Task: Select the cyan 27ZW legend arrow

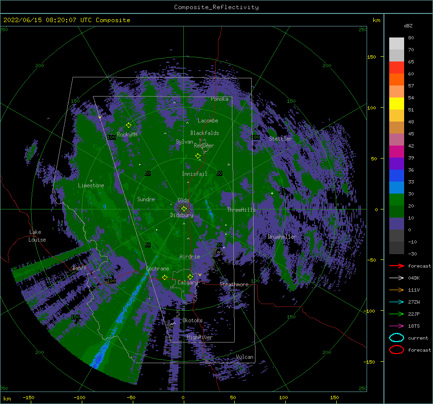Action: [396, 302]
